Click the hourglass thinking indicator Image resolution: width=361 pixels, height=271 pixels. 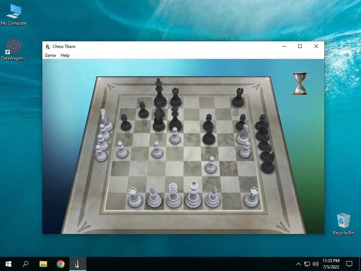(300, 84)
